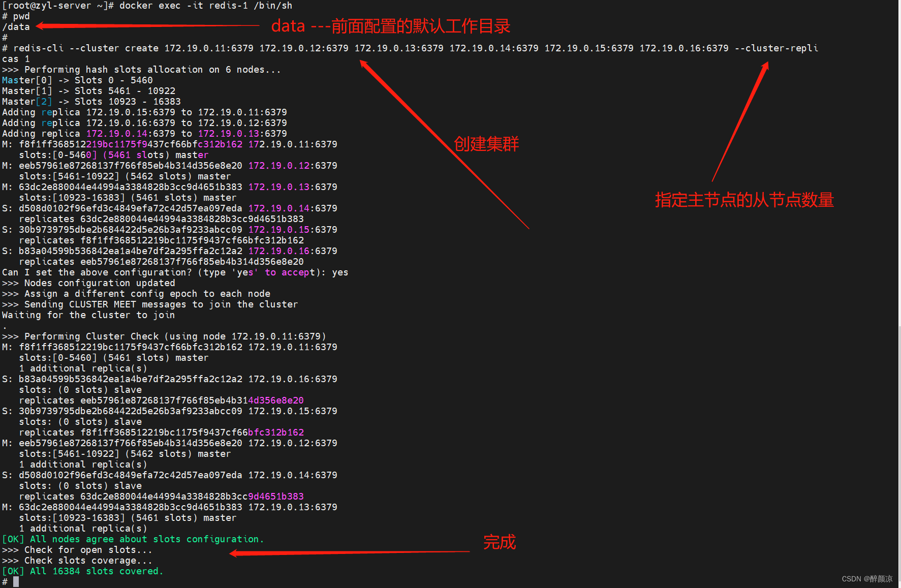Click 'Adding replica 172.19.0.16:6379 to 172.19.0.12:6379' line
The image size is (901, 588).
(145, 123)
